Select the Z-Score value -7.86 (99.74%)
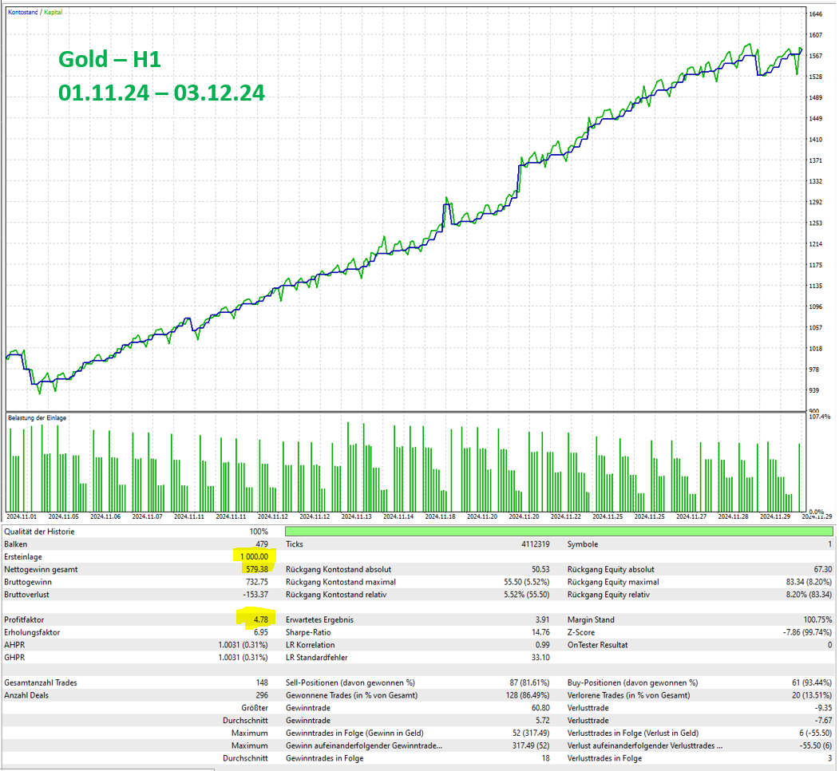The height and width of the screenshot is (771, 839). [807, 632]
